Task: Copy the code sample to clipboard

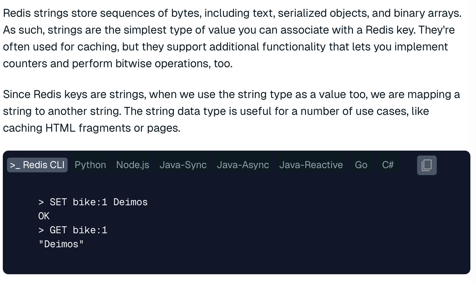Action: (x=427, y=165)
